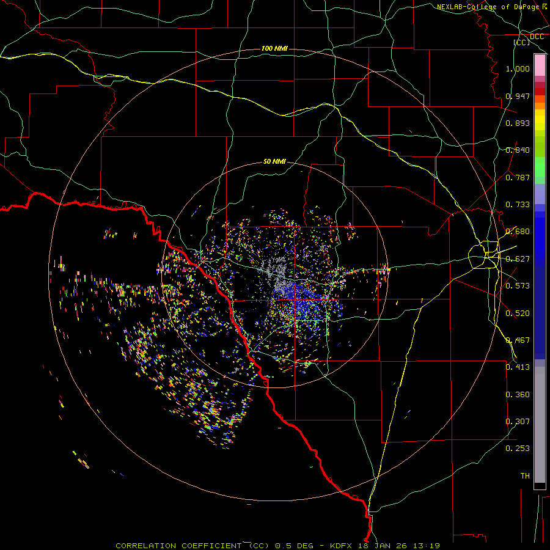Click the 0.733 scale value
The image size is (550, 550).
coord(518,205)
